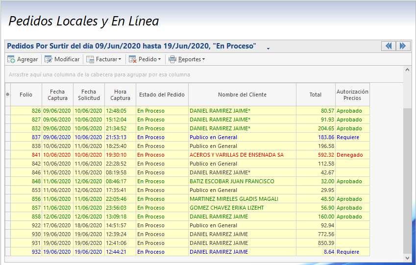The image size is (416, 265).
Task: Click the Total column header
Action: [x=316, y=95]
